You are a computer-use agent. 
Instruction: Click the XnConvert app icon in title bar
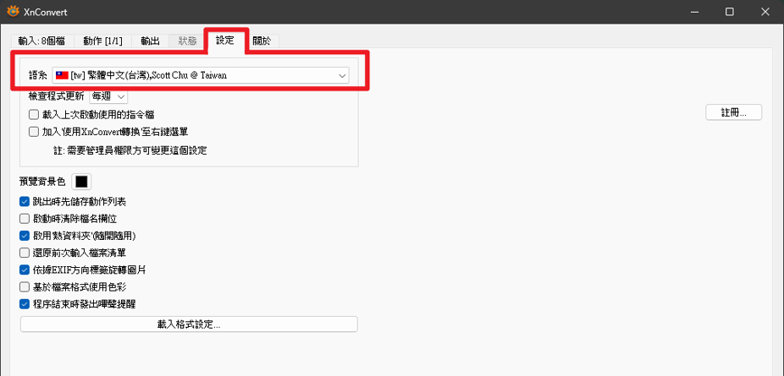pos(12,12)
